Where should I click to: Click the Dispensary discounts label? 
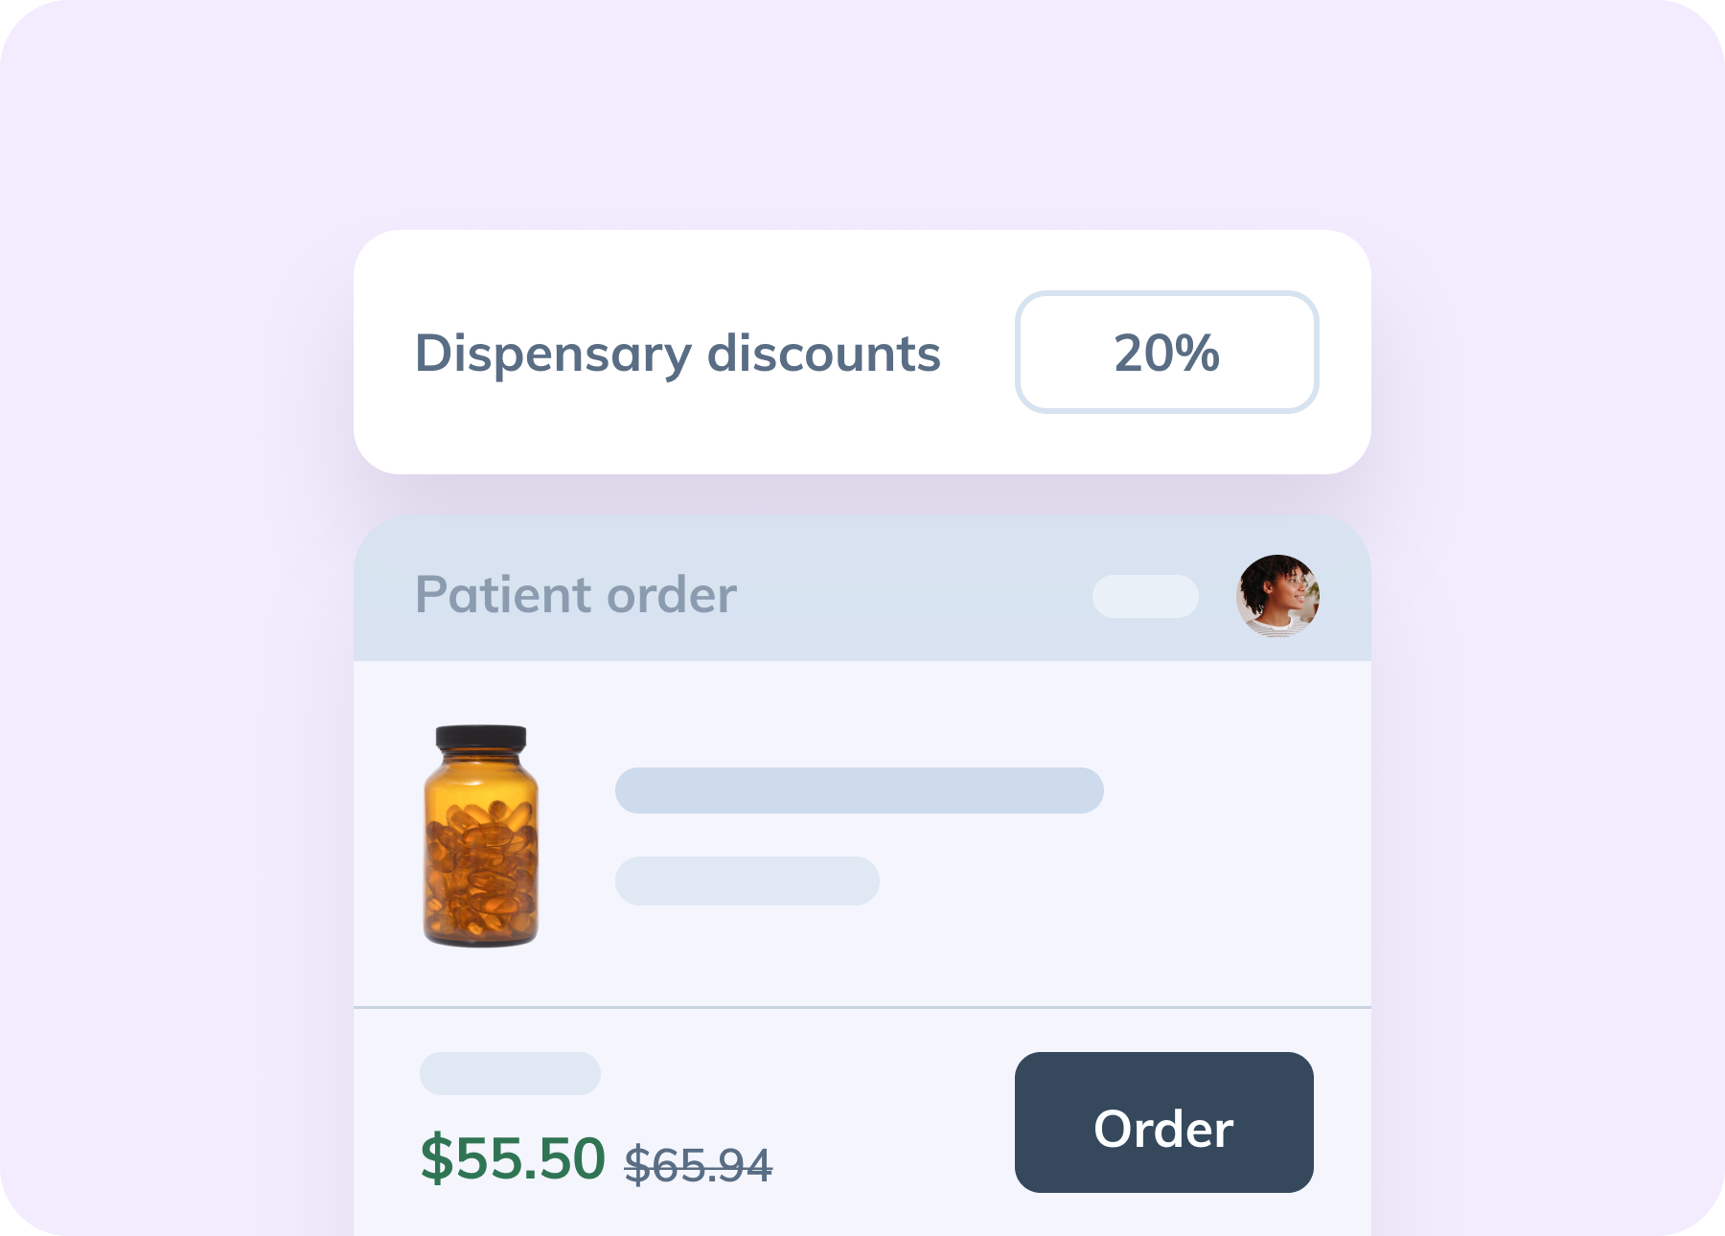tap(677, 354)
